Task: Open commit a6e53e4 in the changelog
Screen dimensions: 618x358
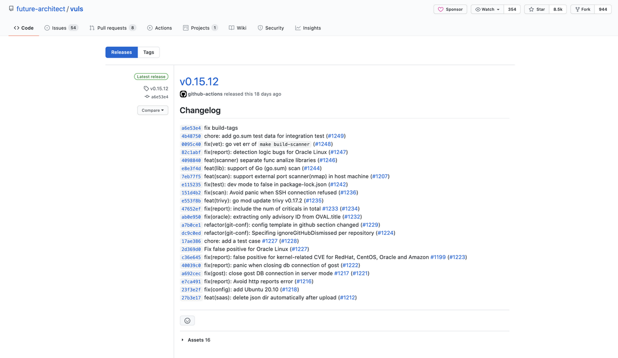Action: point(191,128)
